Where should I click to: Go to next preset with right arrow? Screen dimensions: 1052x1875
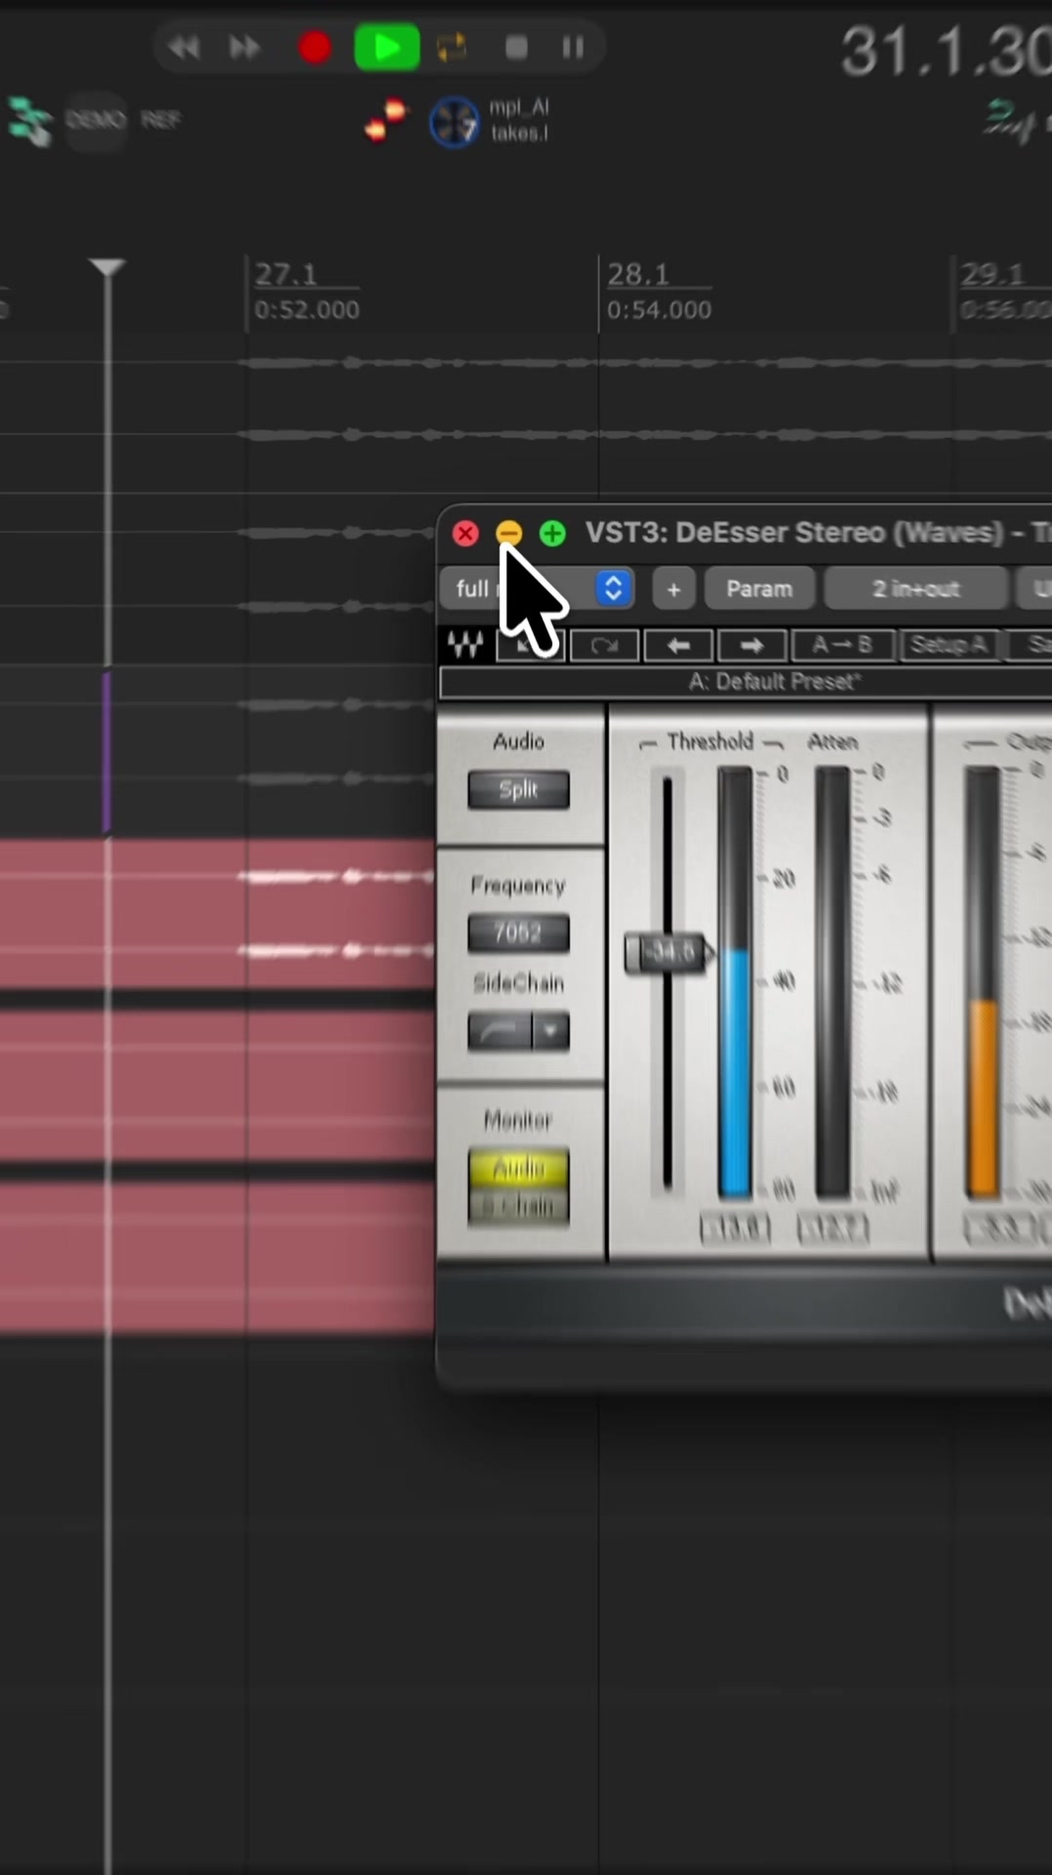[751, 646]
